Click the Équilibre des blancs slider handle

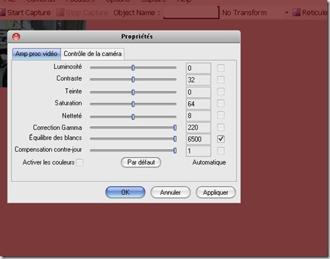[x=175, y=139]
